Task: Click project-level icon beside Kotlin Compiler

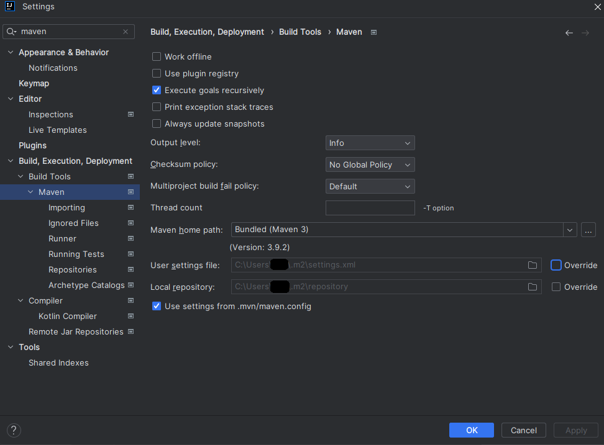Action: point(131,316)
